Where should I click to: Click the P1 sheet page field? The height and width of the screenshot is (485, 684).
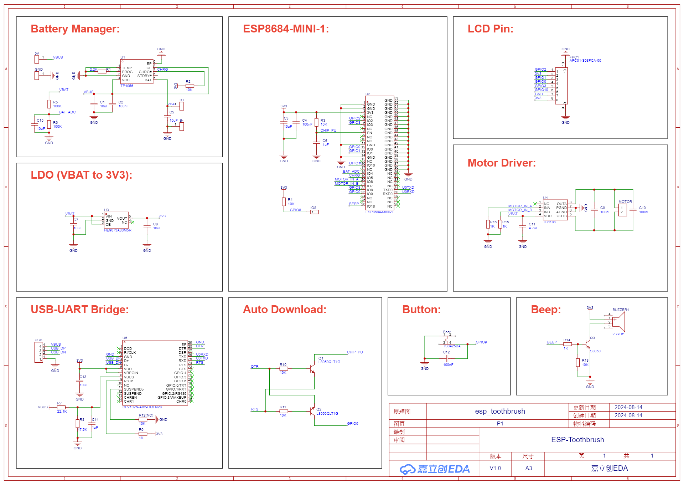pos(500,424)
